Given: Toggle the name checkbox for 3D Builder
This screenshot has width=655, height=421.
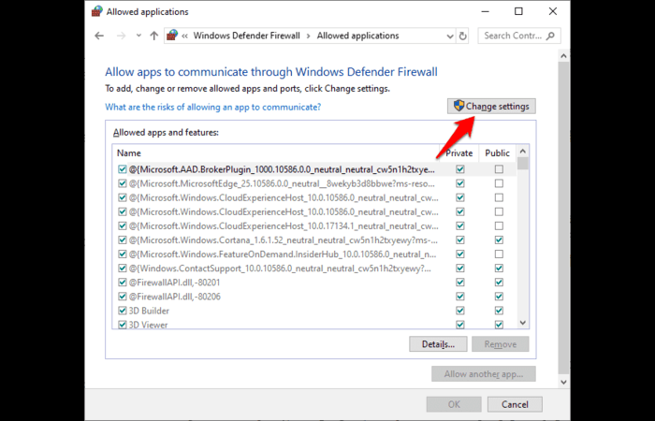Looking at the screenshot, I should pyautogui.click(x=123, y=311).
